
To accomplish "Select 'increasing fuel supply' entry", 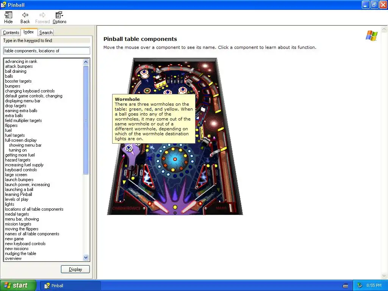I will click(x=24, y=165).
